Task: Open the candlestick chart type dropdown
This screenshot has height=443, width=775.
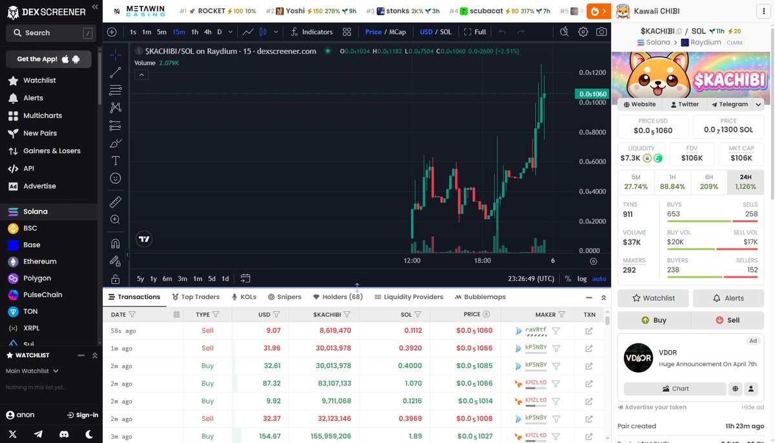Action: 276,32
